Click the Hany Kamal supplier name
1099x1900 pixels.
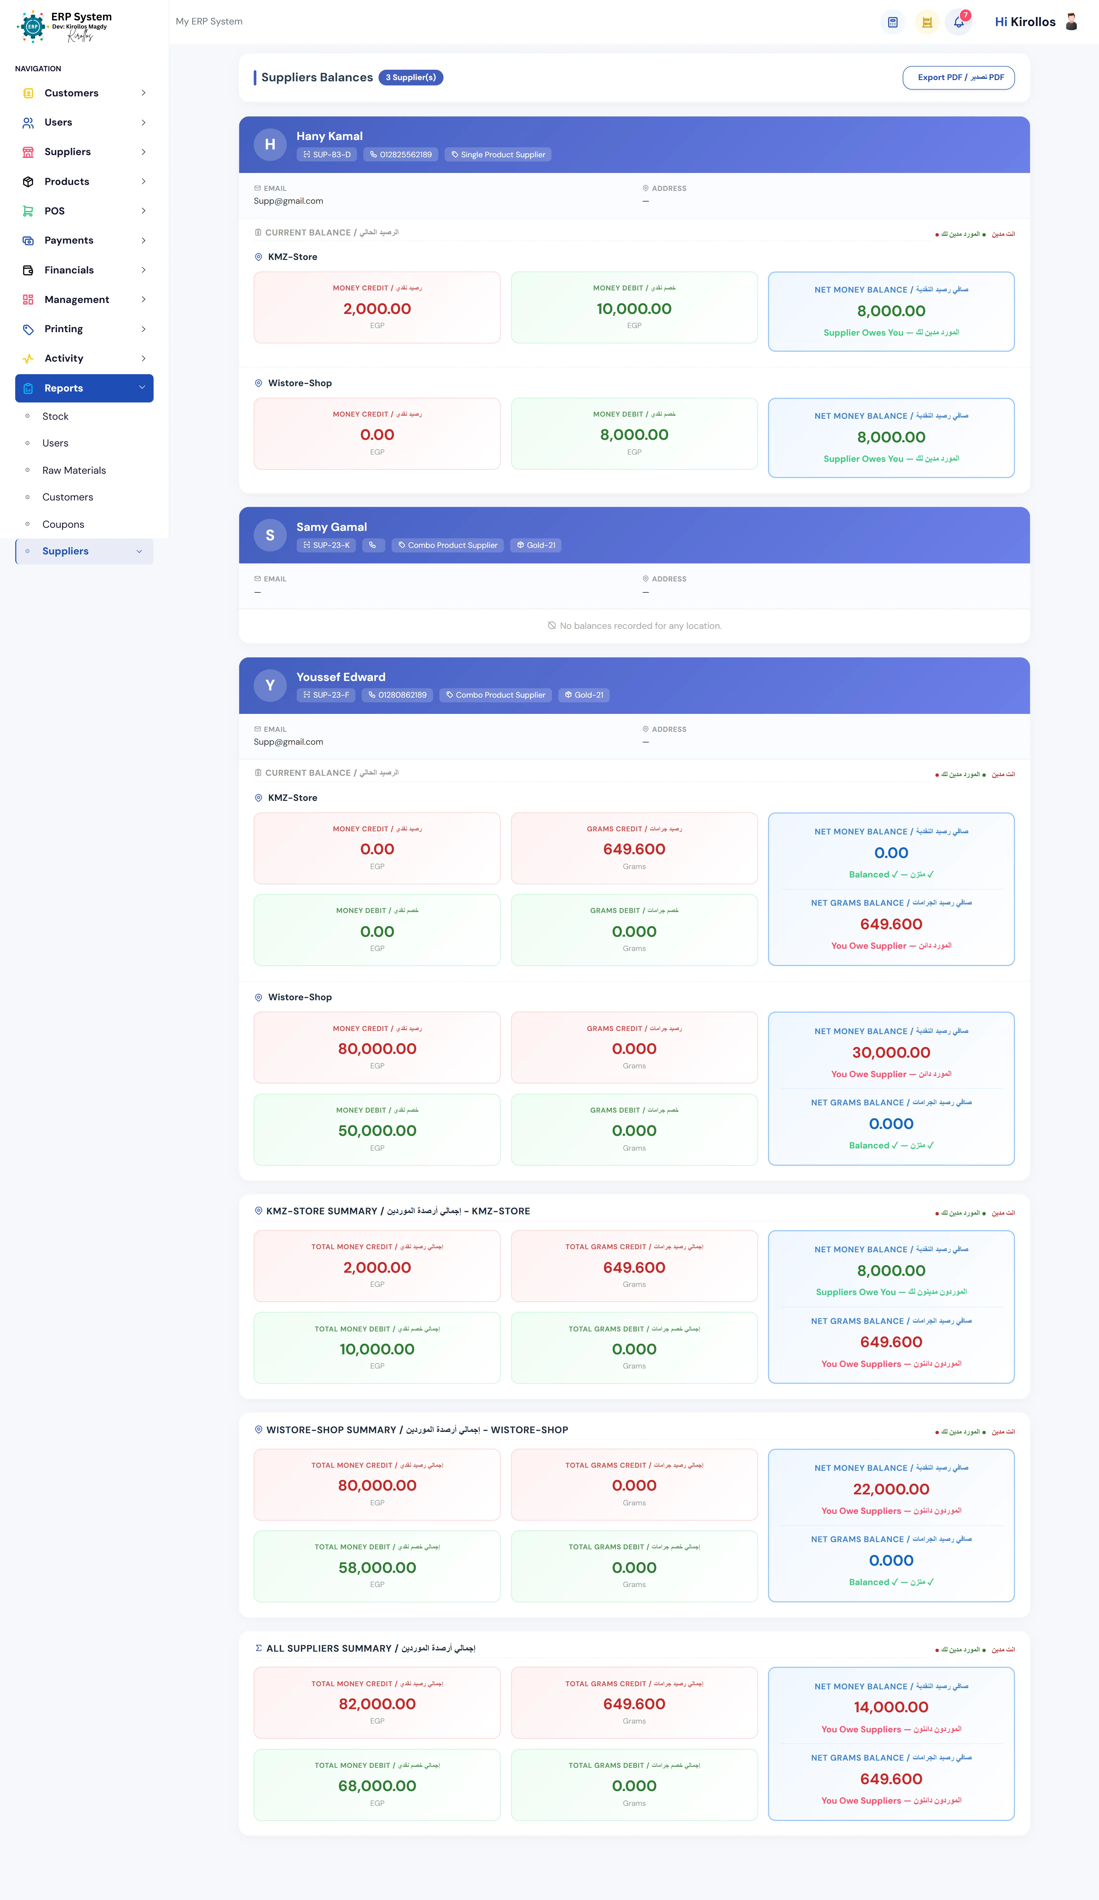(330, 137)
